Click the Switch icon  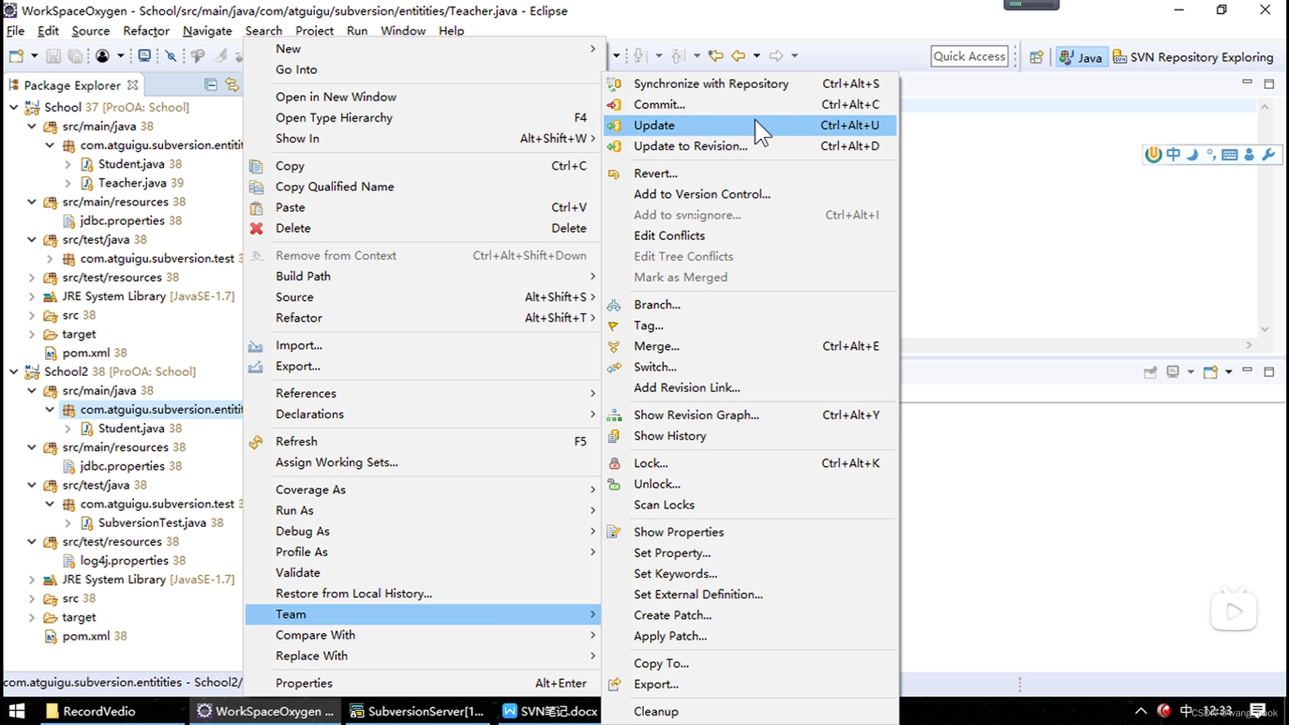614,367
